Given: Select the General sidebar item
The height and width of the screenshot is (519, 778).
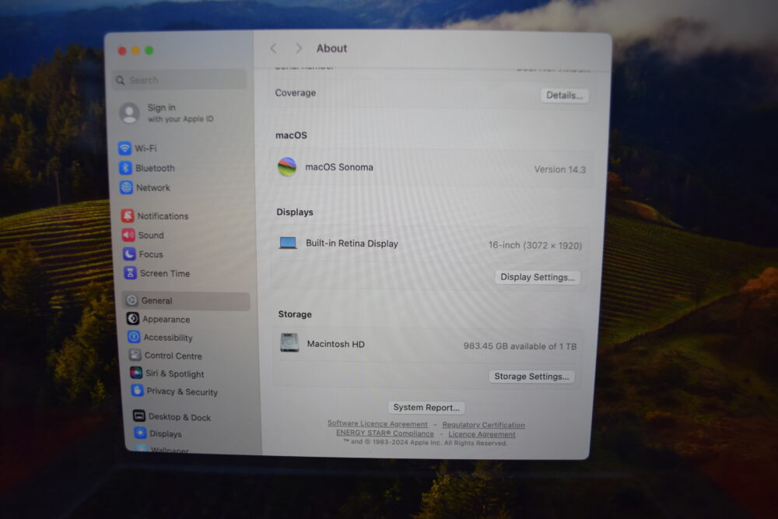Looking at the screenshot, I should coord(187,300).
